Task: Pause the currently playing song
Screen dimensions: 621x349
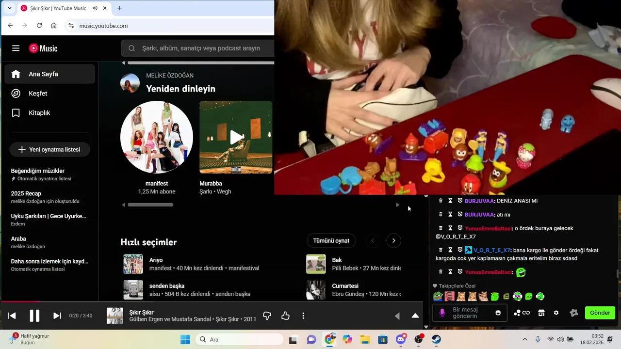Action: 34,316
